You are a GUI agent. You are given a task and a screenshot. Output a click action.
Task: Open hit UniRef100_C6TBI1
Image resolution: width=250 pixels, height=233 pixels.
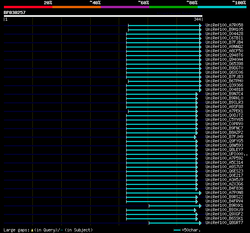pos(224,38)
